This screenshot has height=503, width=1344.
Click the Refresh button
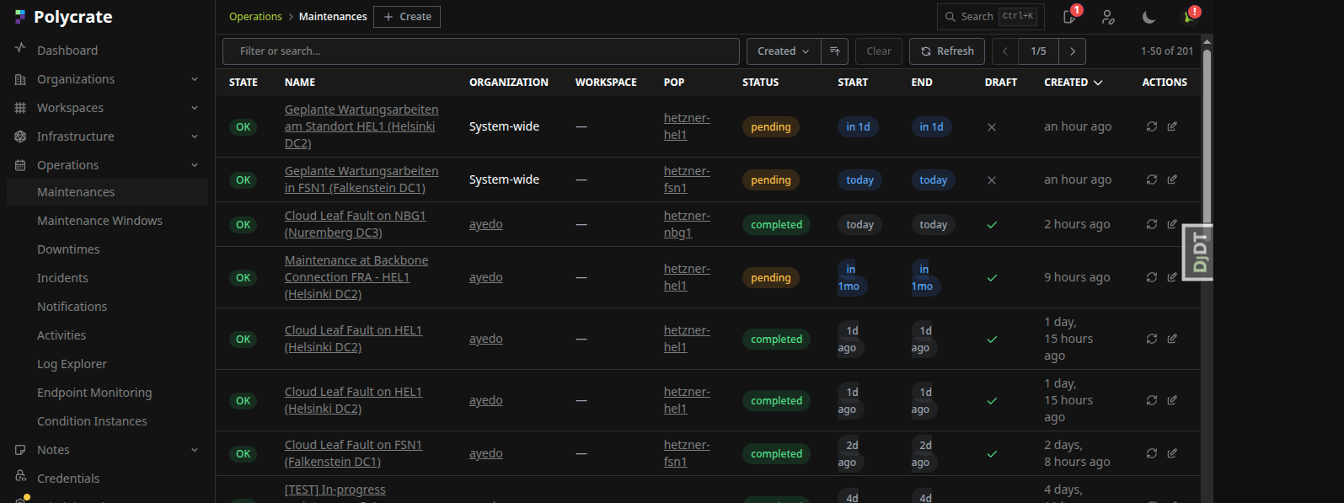947,51
